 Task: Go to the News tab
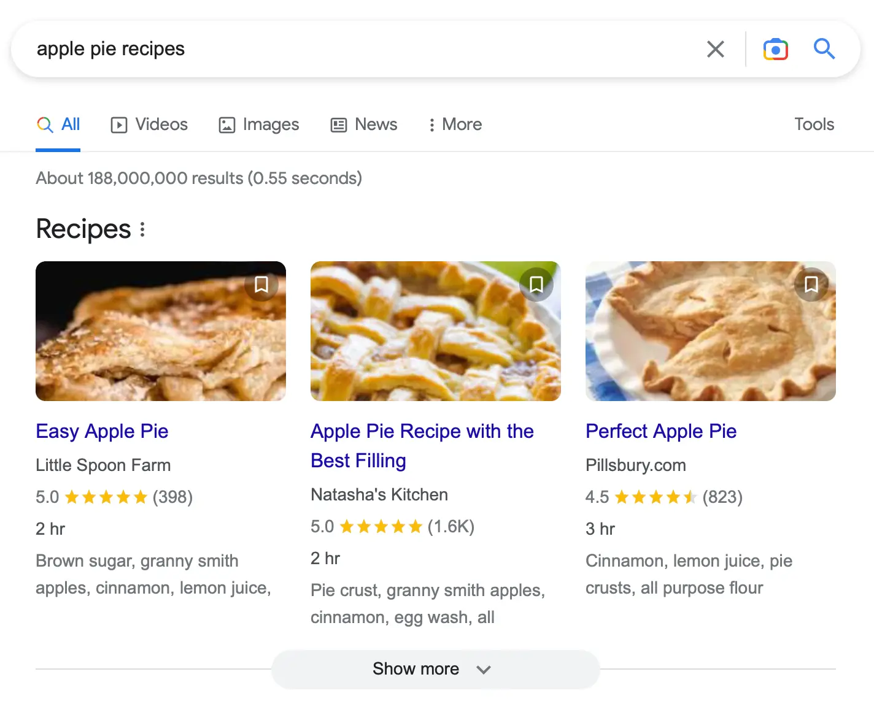click(x=364, y=124)
